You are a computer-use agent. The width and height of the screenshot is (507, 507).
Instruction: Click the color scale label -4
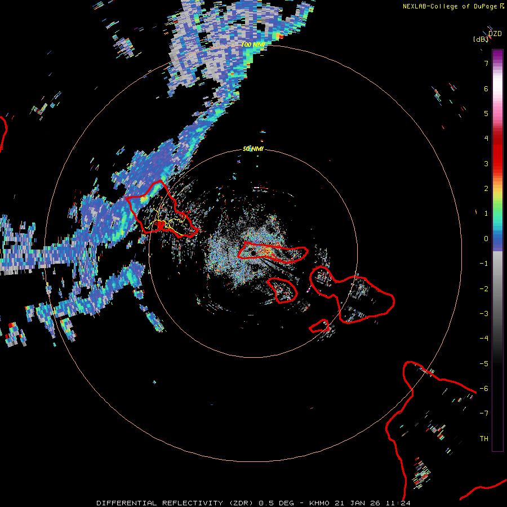click(x=484, y=339)
